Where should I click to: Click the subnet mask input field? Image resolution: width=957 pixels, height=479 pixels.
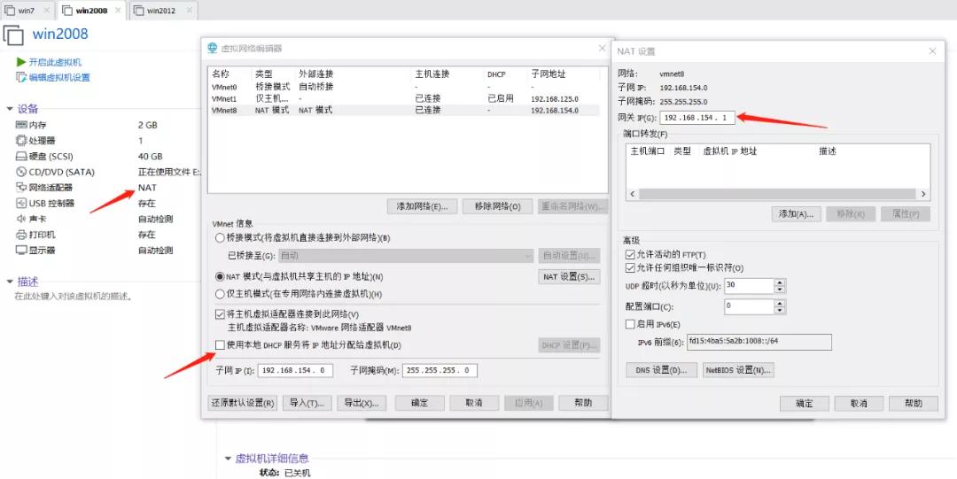click(440, 370)
